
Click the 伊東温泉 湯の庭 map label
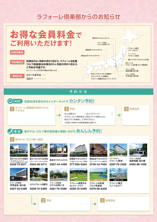coord(132,76)
